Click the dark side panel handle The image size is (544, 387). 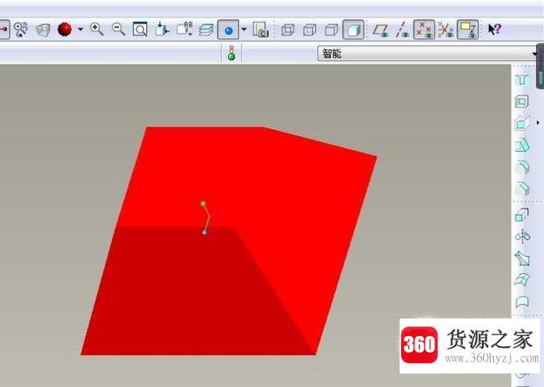[x=540, y=66]
